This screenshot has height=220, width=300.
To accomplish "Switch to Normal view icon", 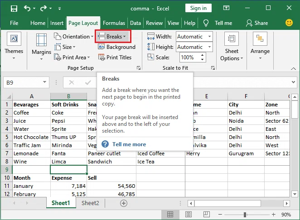I will (x=170, y=215).
